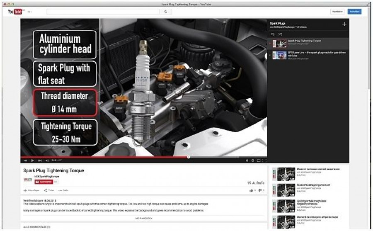Viewport: 373px width, 231px height.
Task: Switch the video to fullscreen
Action: click(264, 160)
